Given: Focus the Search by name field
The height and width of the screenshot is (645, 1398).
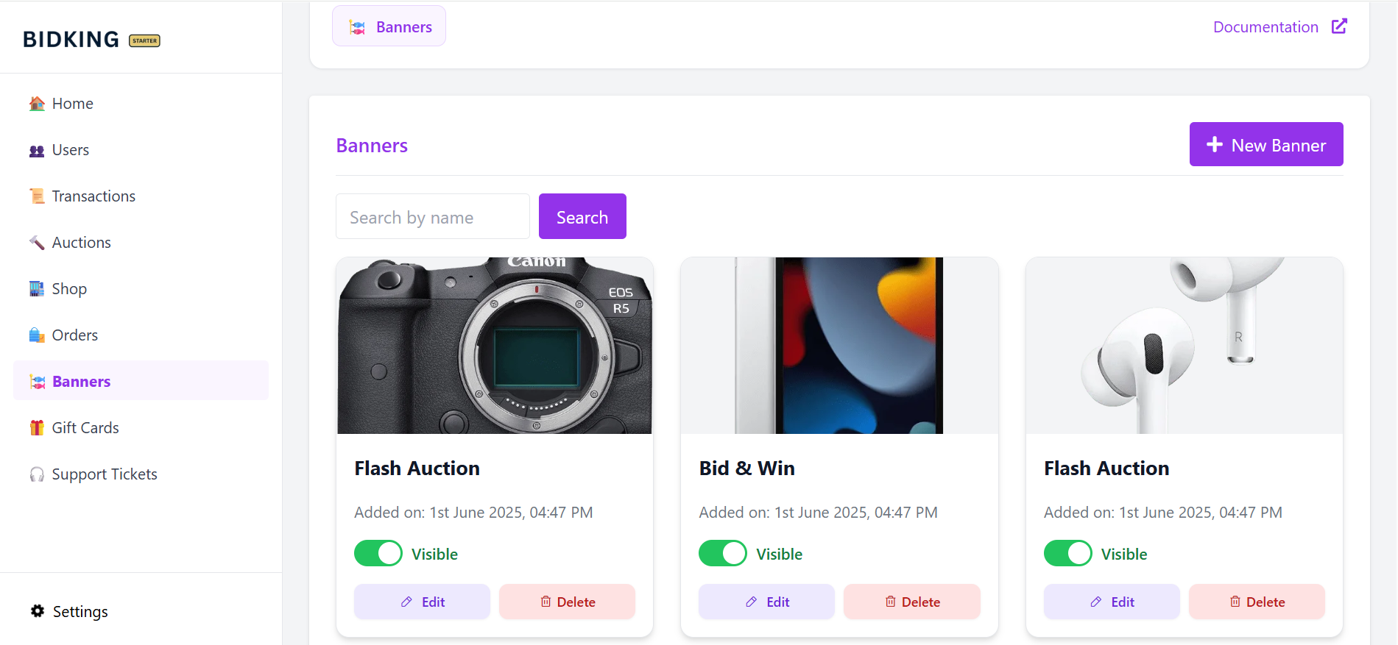Looking at the screenshot, I should click(x=433, y=217).
